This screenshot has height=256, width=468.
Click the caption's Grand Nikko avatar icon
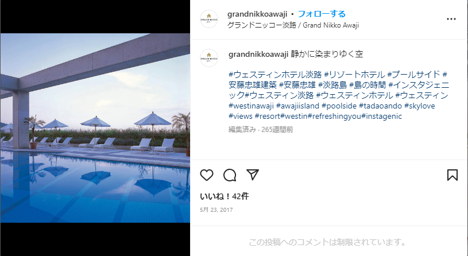point(209,58)
